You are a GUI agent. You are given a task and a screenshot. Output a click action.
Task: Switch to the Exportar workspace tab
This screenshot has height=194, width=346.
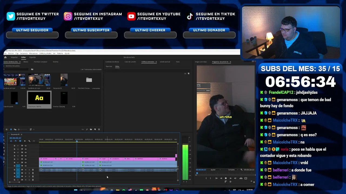[x=32, y=57]
